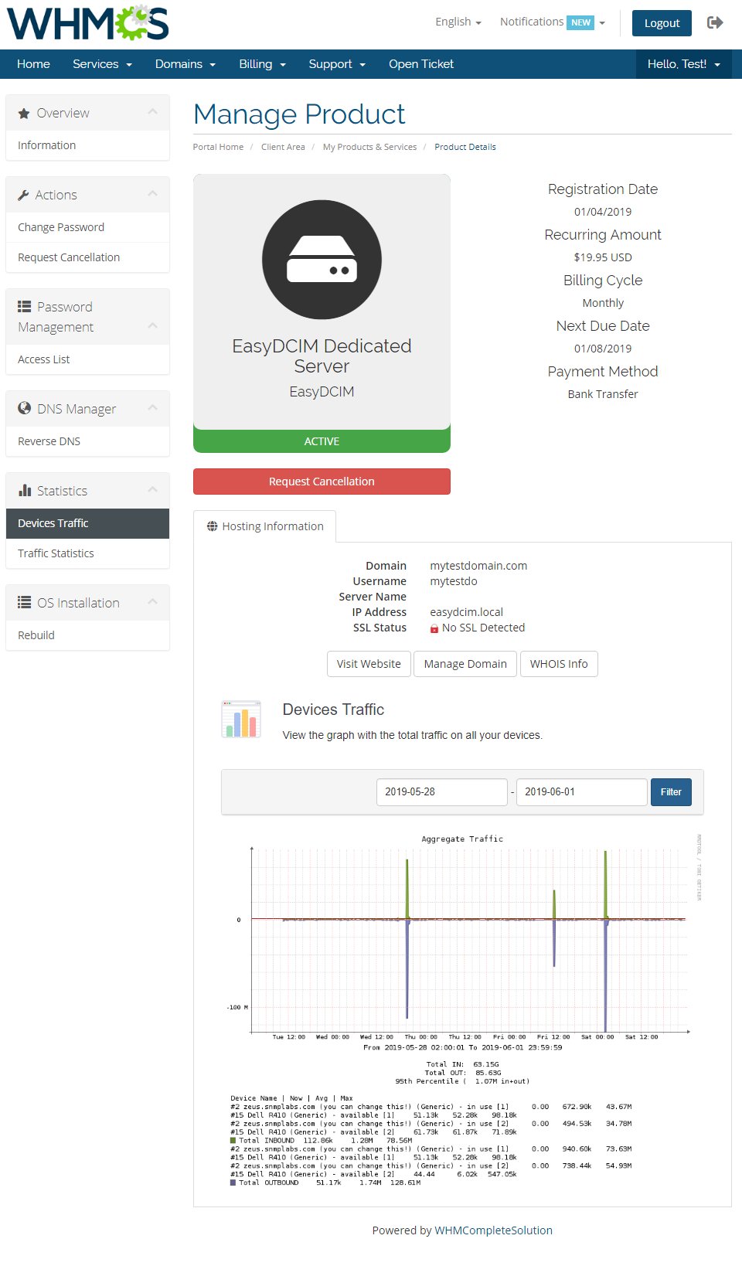Open Information in the sidebar
This screenshot has width=742, height=1266.
point(87,145)
